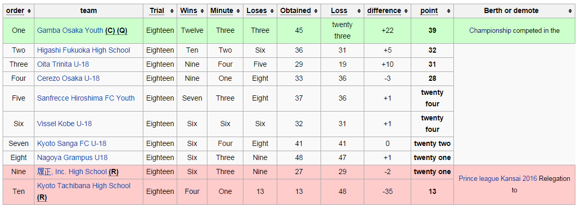Open Cerezo Osaka U-18 page
Viewport: 578px width, 208px height.
pos(68,78)
